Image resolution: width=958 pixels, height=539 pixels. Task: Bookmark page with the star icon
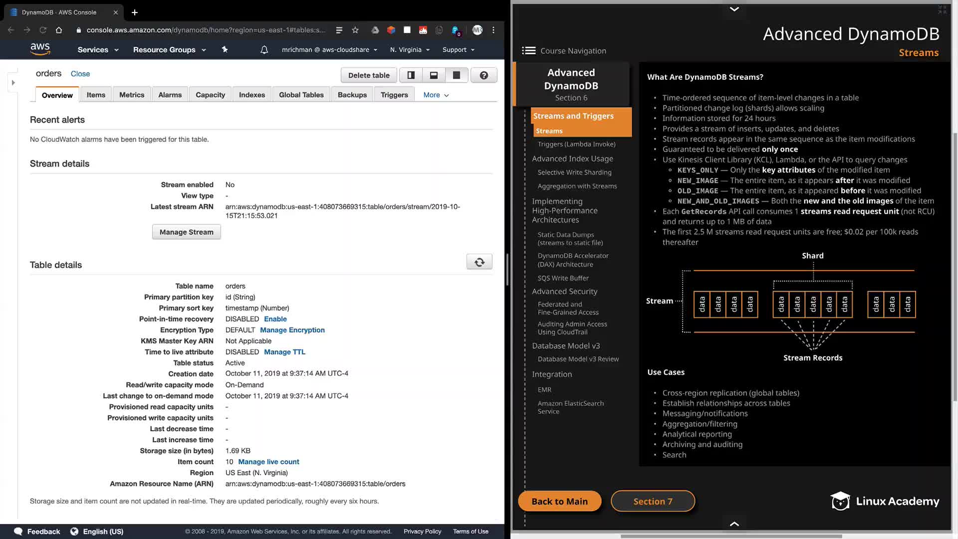pos(355,30)
